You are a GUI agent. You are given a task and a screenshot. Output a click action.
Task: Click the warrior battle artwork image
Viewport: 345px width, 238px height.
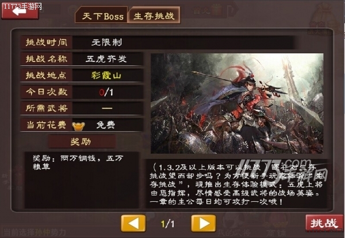pyautogui.click(x=237, y=103)
